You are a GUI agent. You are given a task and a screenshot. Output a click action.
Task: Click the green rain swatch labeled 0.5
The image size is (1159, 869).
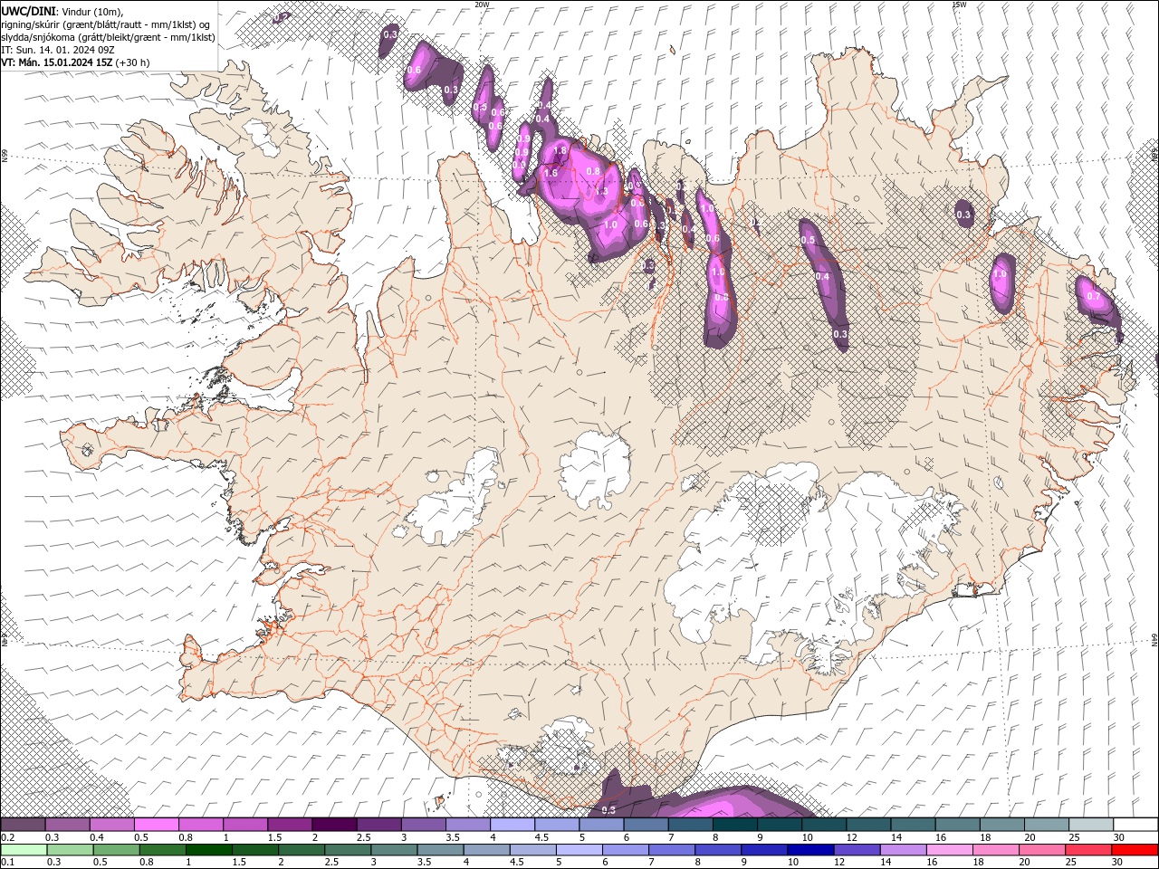click(116, 850)
